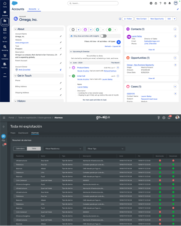Image resolution: width=181 pixels, height=226 pixels.
Task: Open Opportunities card dropdown menu
Action: coord(175,58)
